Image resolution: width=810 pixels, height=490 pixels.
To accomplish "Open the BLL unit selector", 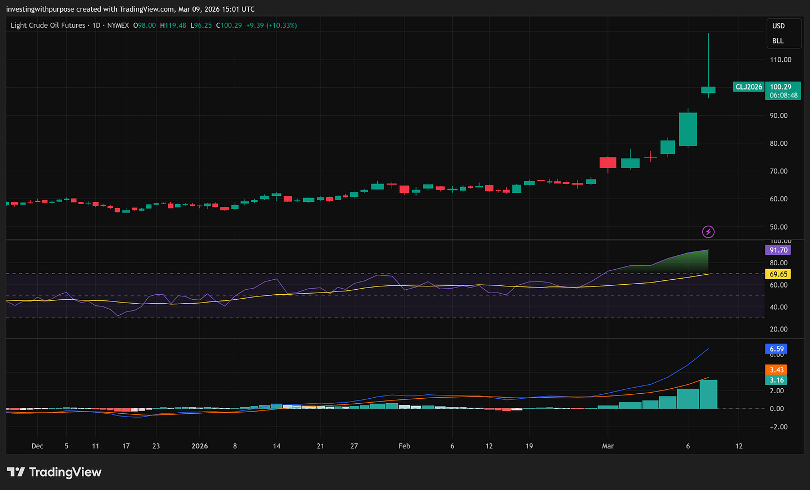I will [x=778, y=41].
